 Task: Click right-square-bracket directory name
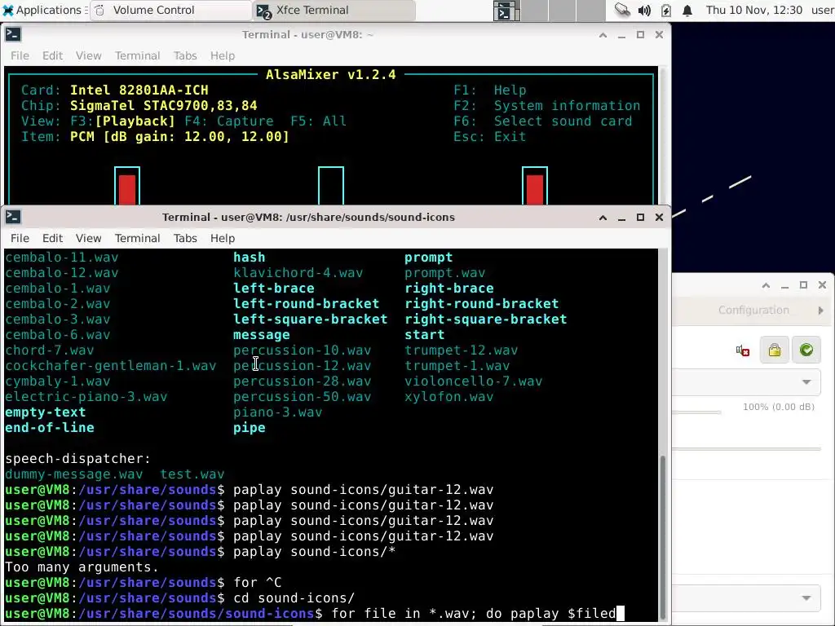[x=486, y=319]
